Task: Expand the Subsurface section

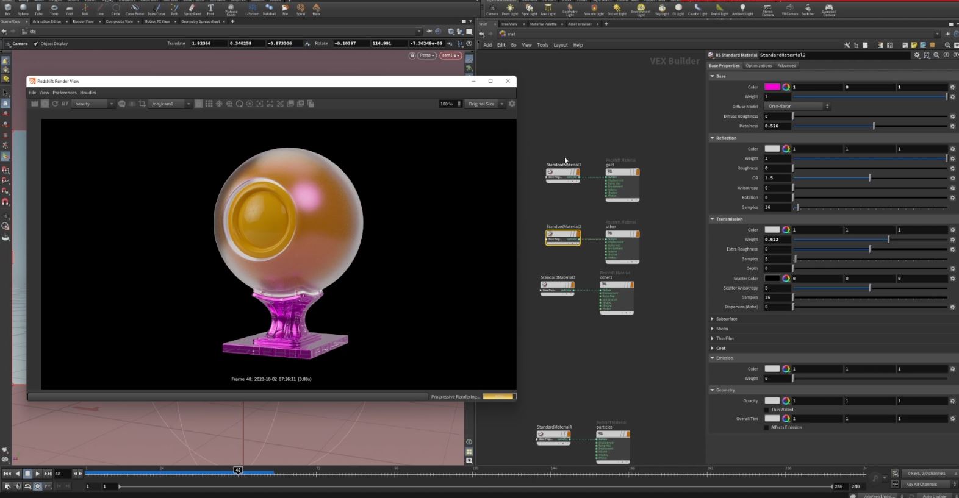Action: coord(726,319)
